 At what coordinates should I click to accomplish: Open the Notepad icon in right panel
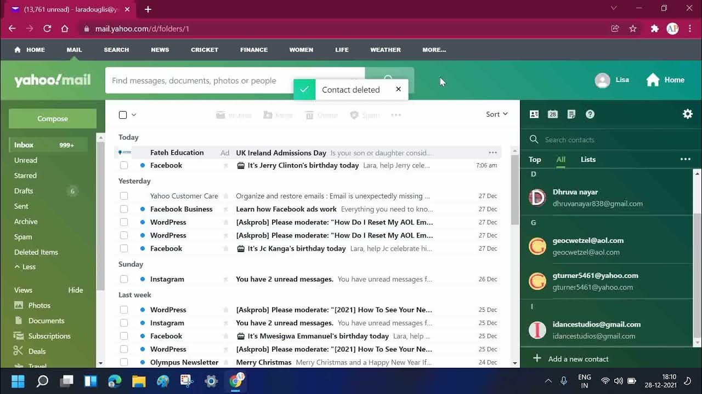(x=571, y=114)
